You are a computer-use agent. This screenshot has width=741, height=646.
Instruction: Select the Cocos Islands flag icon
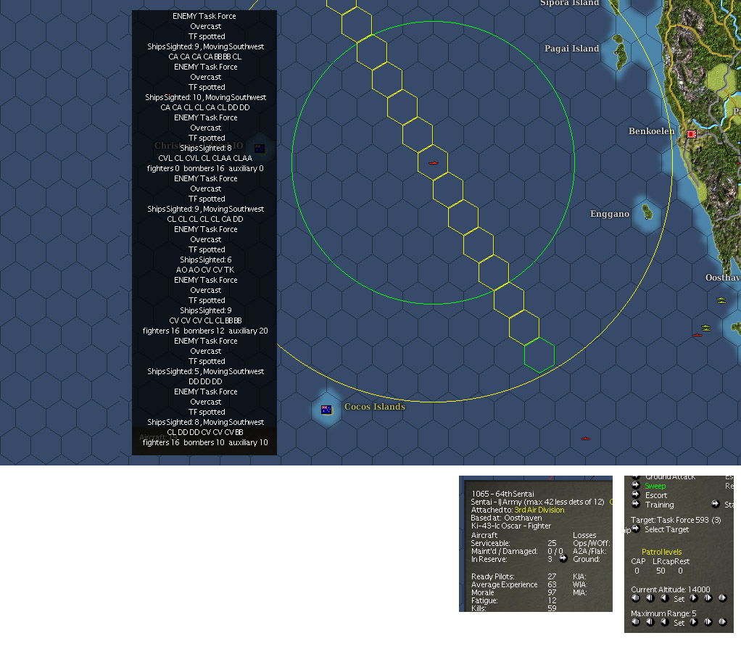(x=326, y=410)
